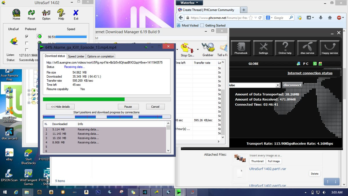Go back in Waterfox browser

coord(181,18)
